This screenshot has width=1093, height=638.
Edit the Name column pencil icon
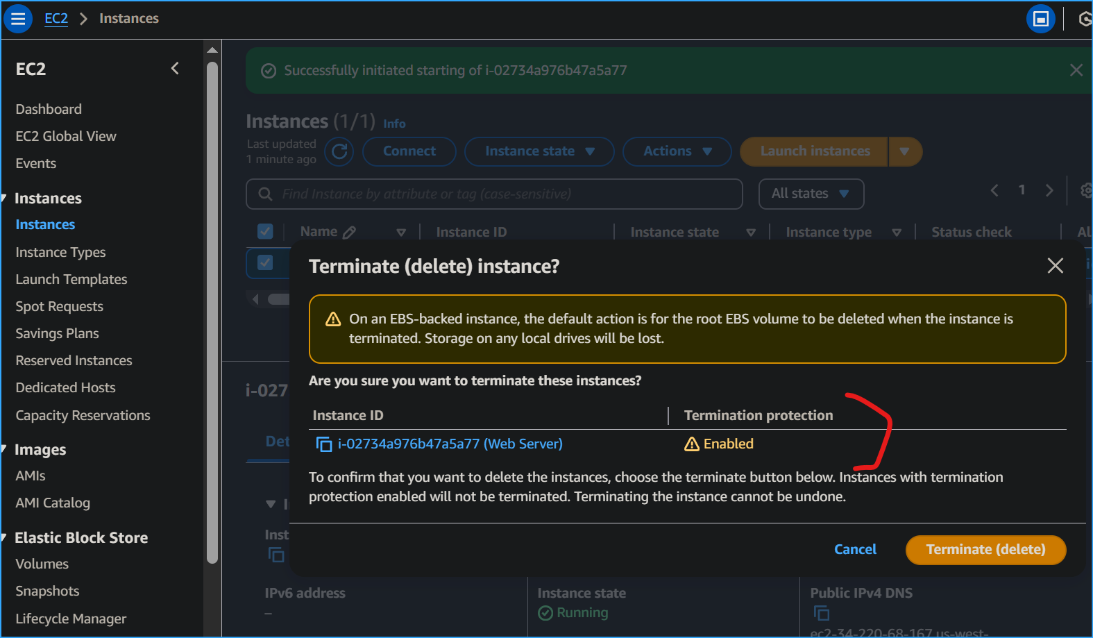tap(349, 232)
